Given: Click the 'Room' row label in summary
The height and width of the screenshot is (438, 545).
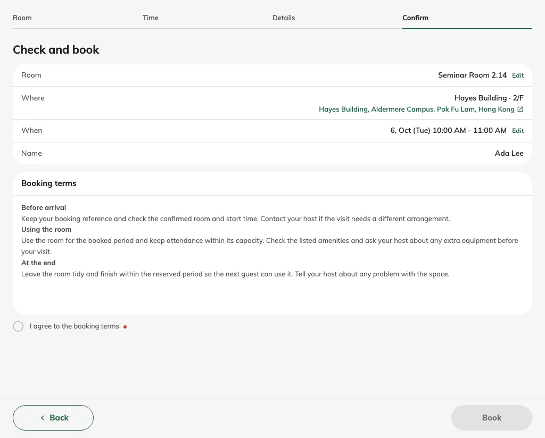Looking at the screenshot, I should point(31,75).
